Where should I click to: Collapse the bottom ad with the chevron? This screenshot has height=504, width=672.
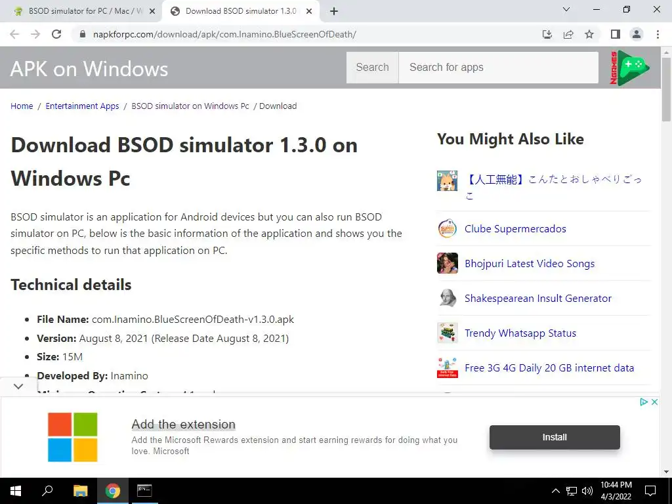pyautogui.click(x=18, y=386)
